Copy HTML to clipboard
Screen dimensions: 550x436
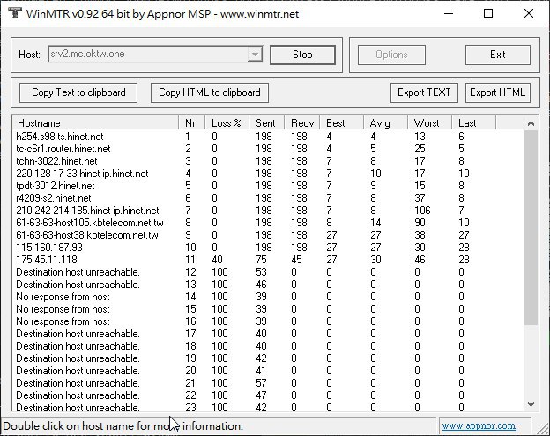tap(210, 92)
